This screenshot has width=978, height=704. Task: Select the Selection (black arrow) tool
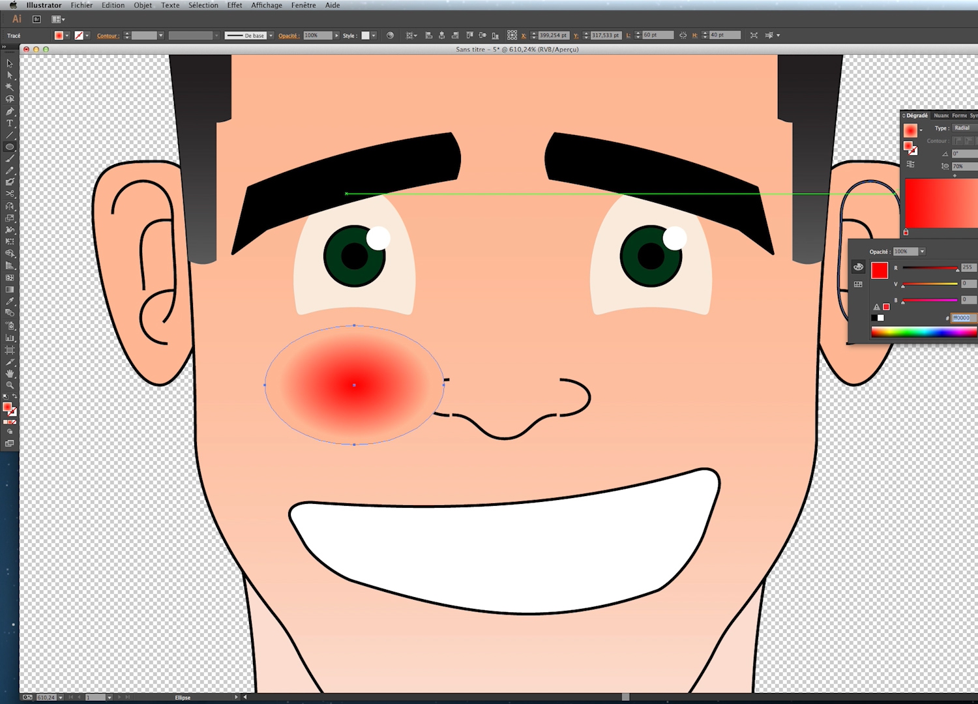pyautogui.click(x=10, y=63)
